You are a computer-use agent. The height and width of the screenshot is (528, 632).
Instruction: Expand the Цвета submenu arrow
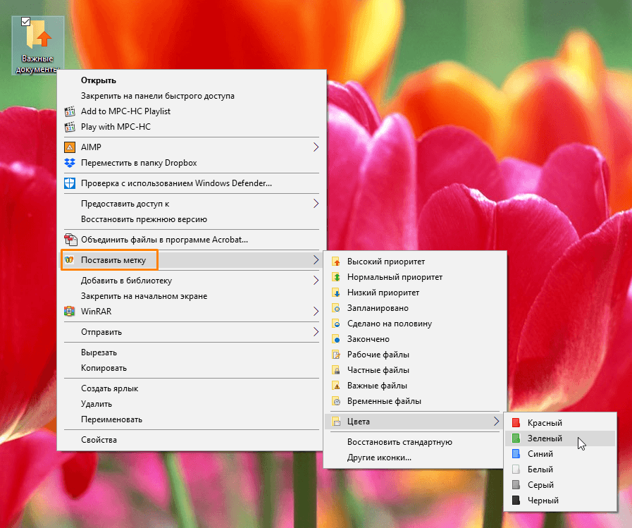click(496, 422)
